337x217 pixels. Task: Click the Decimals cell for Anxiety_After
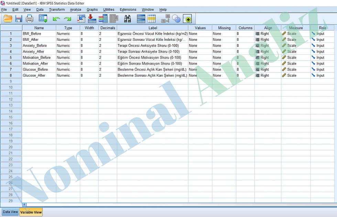point(108,52)
